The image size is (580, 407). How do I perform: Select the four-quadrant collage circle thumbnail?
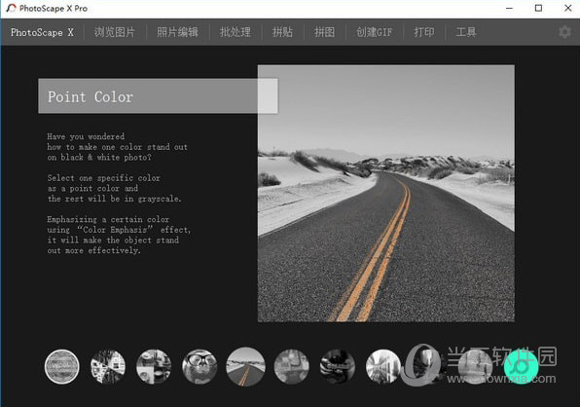click(154, 366)
